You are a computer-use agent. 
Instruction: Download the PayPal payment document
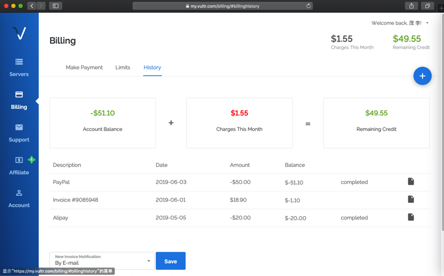pos(411,182)
